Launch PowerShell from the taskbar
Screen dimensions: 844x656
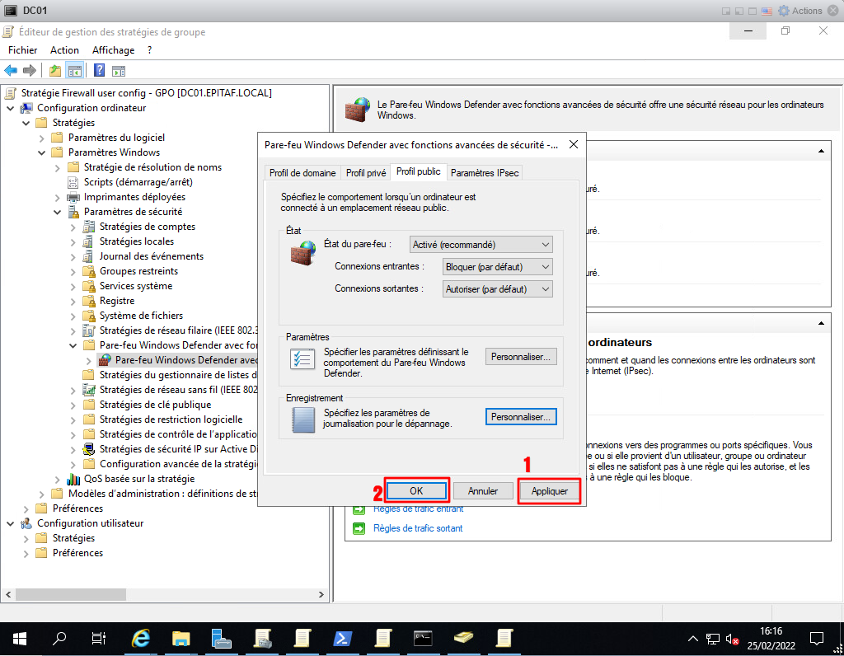tap(342, 638)
